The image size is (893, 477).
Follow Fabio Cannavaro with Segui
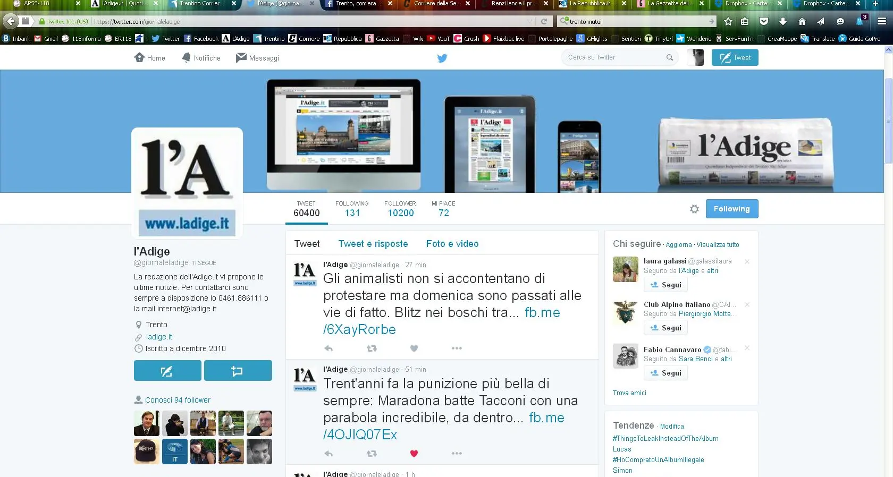[665, 373]
